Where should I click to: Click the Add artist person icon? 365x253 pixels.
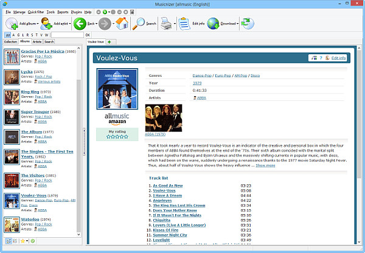point(46,24)
